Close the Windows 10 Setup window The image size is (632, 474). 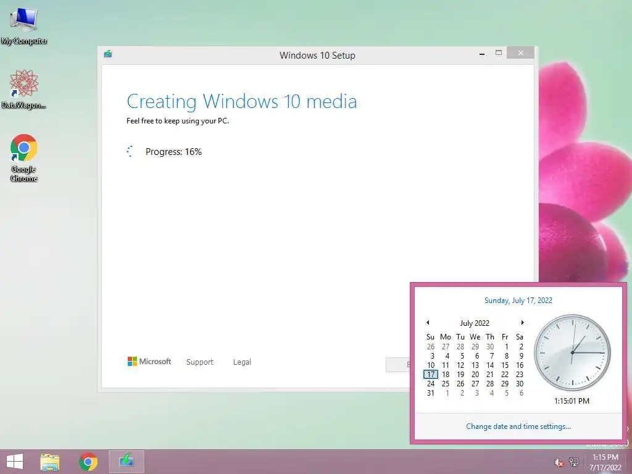coord(521,53)
